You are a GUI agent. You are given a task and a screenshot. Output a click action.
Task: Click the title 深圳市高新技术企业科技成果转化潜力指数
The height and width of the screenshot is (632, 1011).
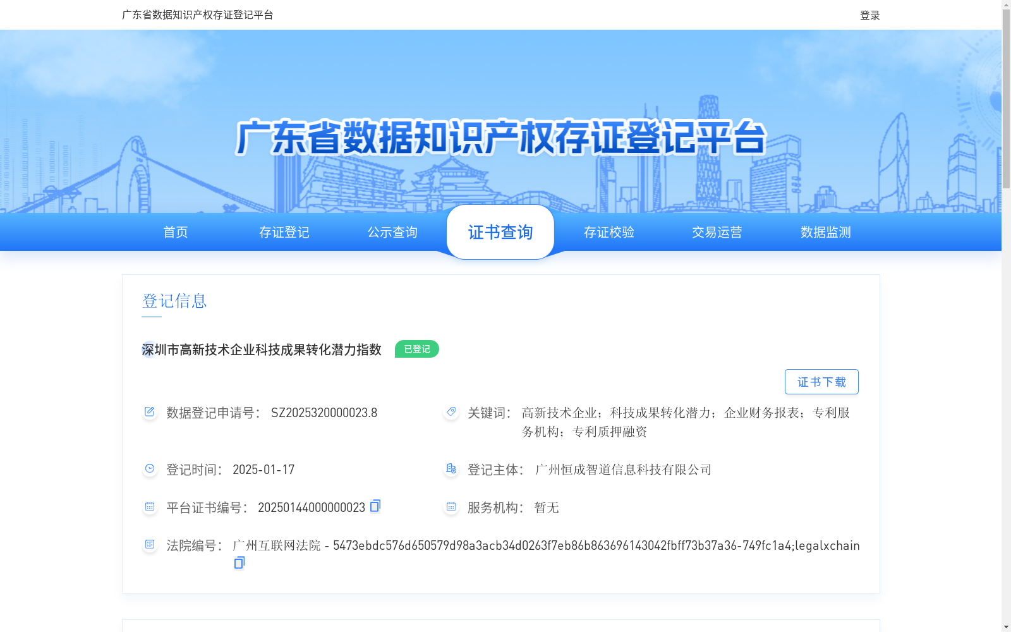point(262,349)
